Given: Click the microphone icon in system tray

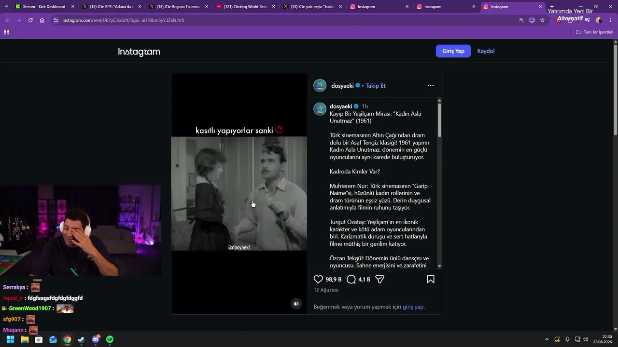Looking at the screenshot, I should pyautogui.click(x=567, y=339).
